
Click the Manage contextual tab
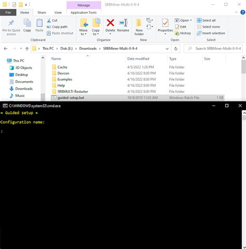coord(84,5)
